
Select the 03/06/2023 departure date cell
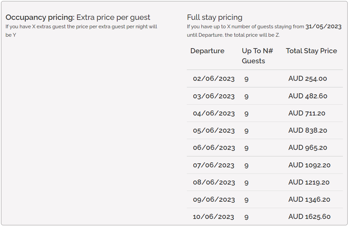coord(214,96)
